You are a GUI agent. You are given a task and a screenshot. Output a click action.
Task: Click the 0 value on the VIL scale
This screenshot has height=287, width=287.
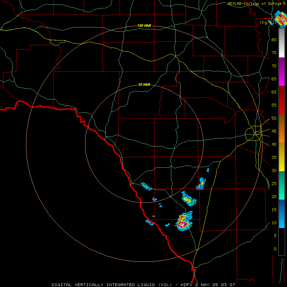275,249
